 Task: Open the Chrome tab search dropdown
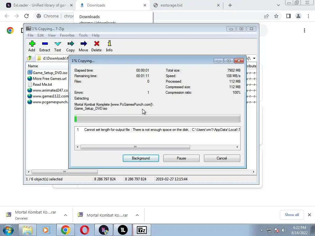click(278, 6)
